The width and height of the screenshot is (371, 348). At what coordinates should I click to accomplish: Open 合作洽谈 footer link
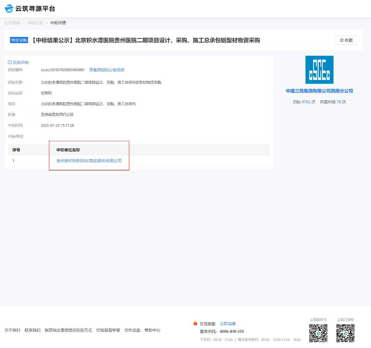[x=132, y=330]
